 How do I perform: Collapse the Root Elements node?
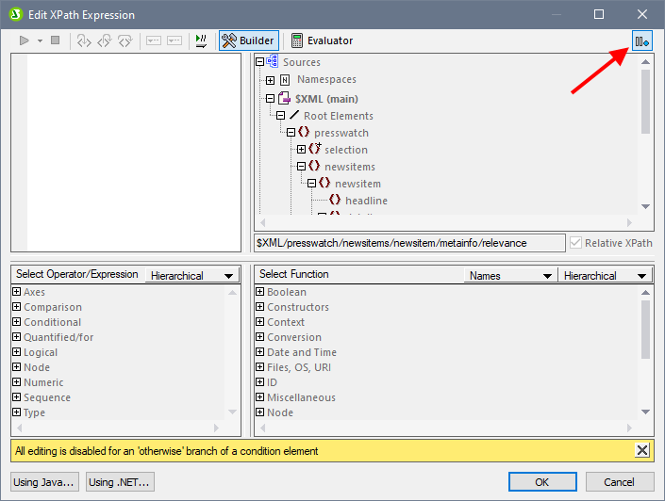coord(281,116)
